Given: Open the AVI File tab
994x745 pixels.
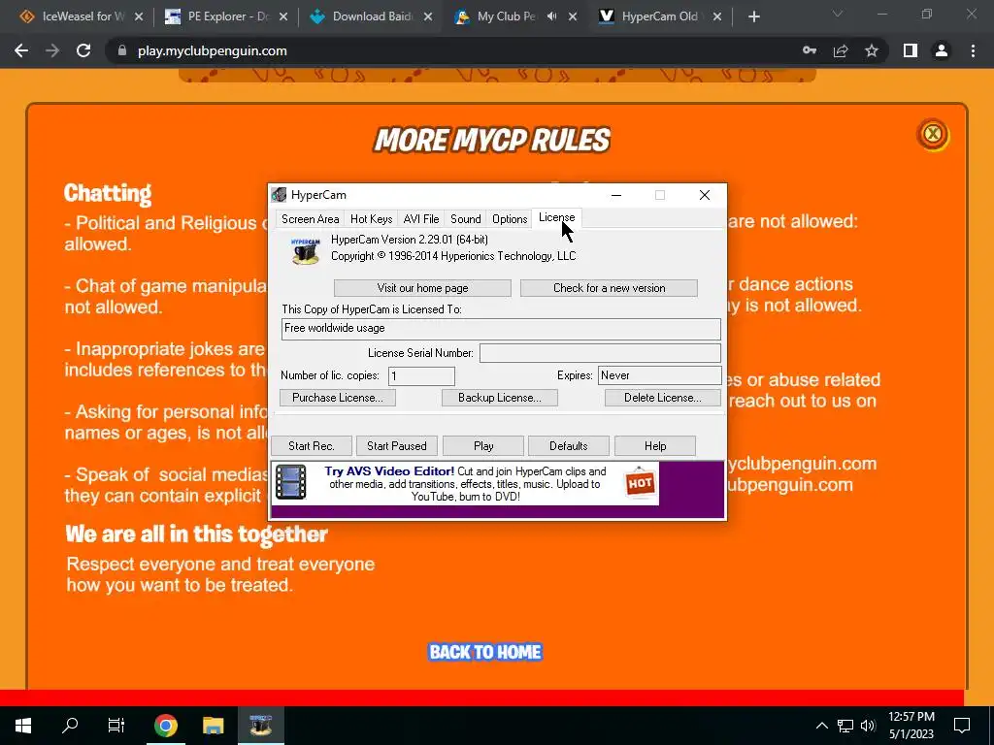Looking at the screenshot, I should pyautogui.click(x=421, y=219).
